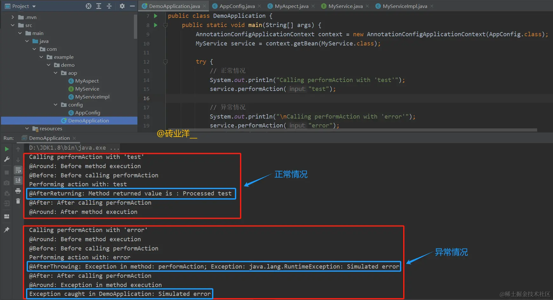Click the Stop process square icon
This screenshot has width=553, height=300.
[7, 173]
